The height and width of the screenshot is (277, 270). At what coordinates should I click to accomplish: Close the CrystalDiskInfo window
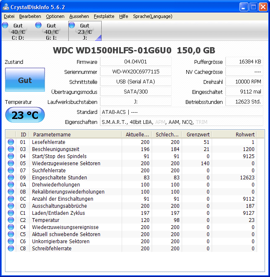[263, 7]
